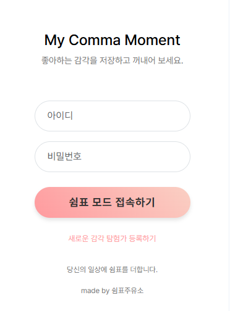Click the My Comma Moment title
Viewport: 230px width, 311px height.
113,40
